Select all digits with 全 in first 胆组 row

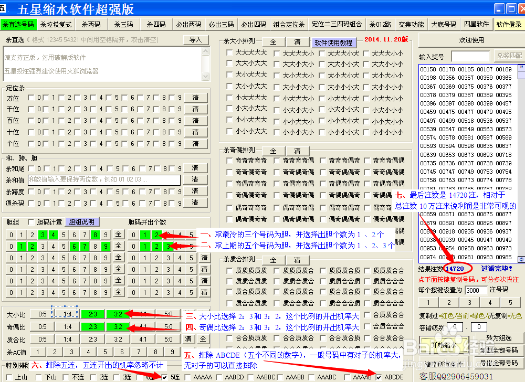(118, 235)
